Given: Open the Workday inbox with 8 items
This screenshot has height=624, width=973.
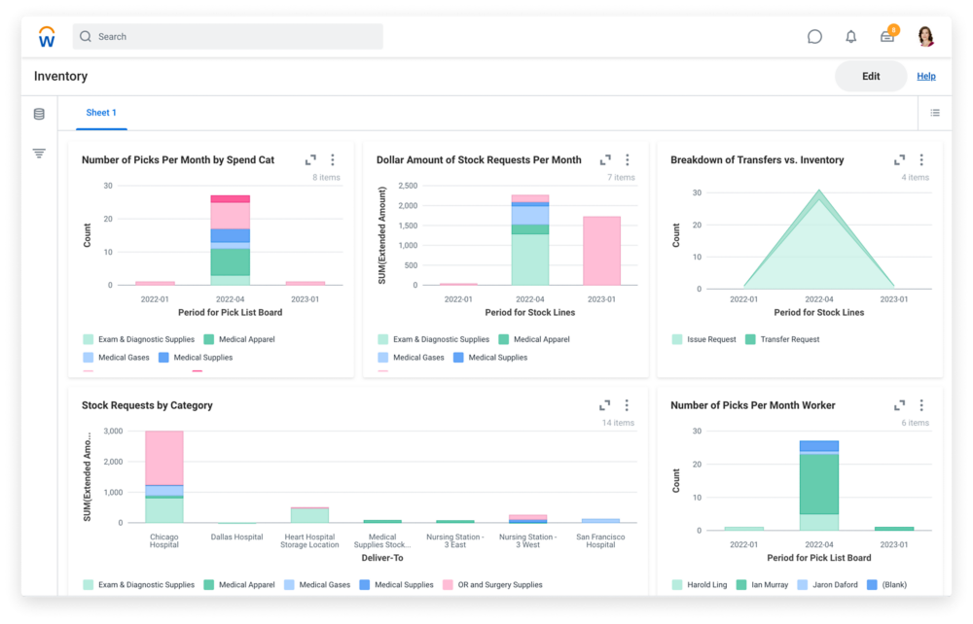Looking at the screenshot, I should click(887, 36).
